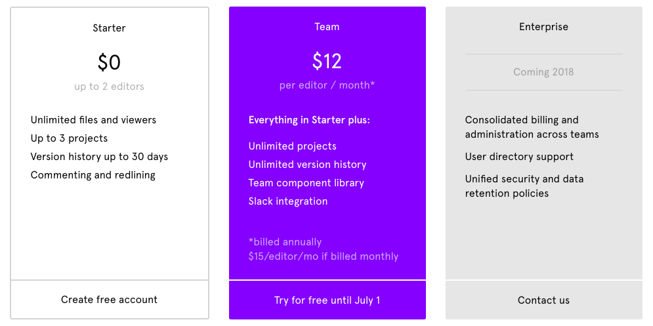This screenshot has width=653, height=326.
Task: Click the 'Team component library' feature
Action: point(306,183)
